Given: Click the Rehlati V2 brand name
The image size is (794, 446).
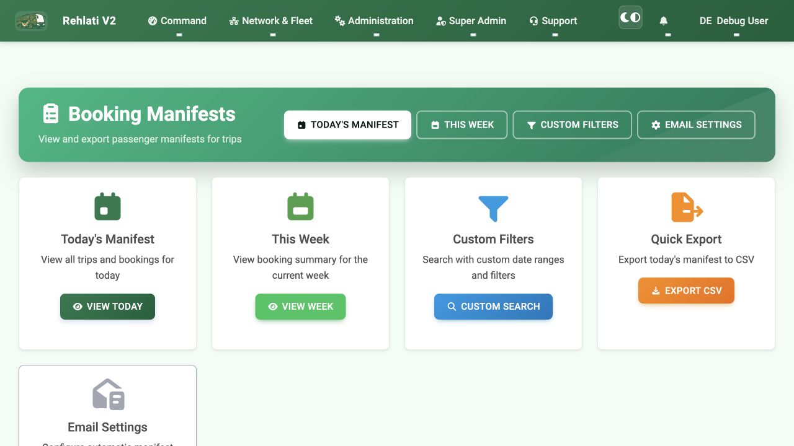Looking at the screenshot, I should 89,20.
